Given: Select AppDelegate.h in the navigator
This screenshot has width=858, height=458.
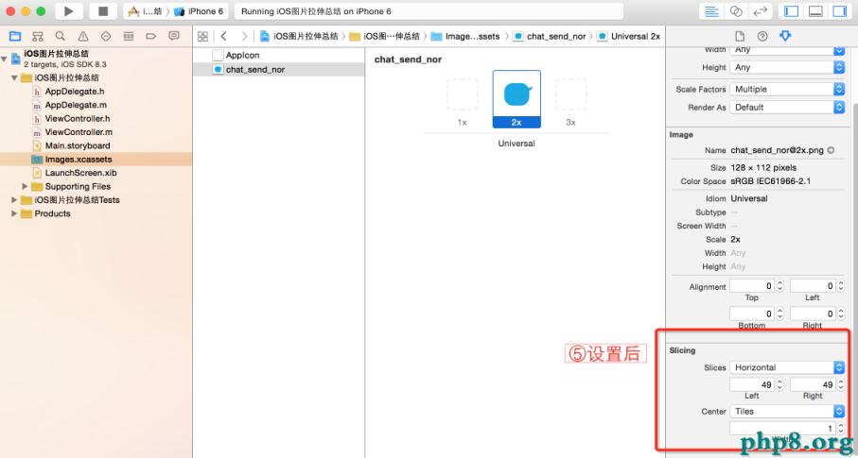Looking at the screenshot, I should tap(75, 92).
